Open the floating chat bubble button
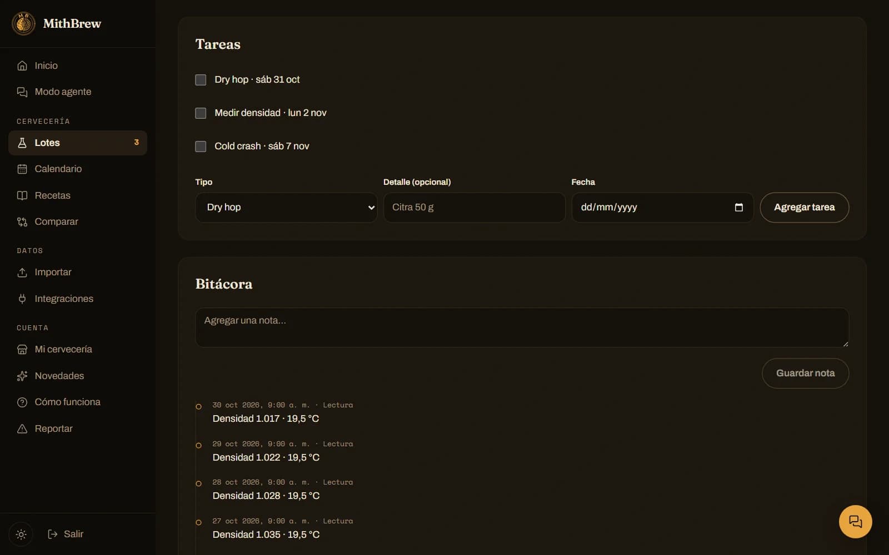Image resolution: width=889 pixels, height=555 pixels. 855,522
